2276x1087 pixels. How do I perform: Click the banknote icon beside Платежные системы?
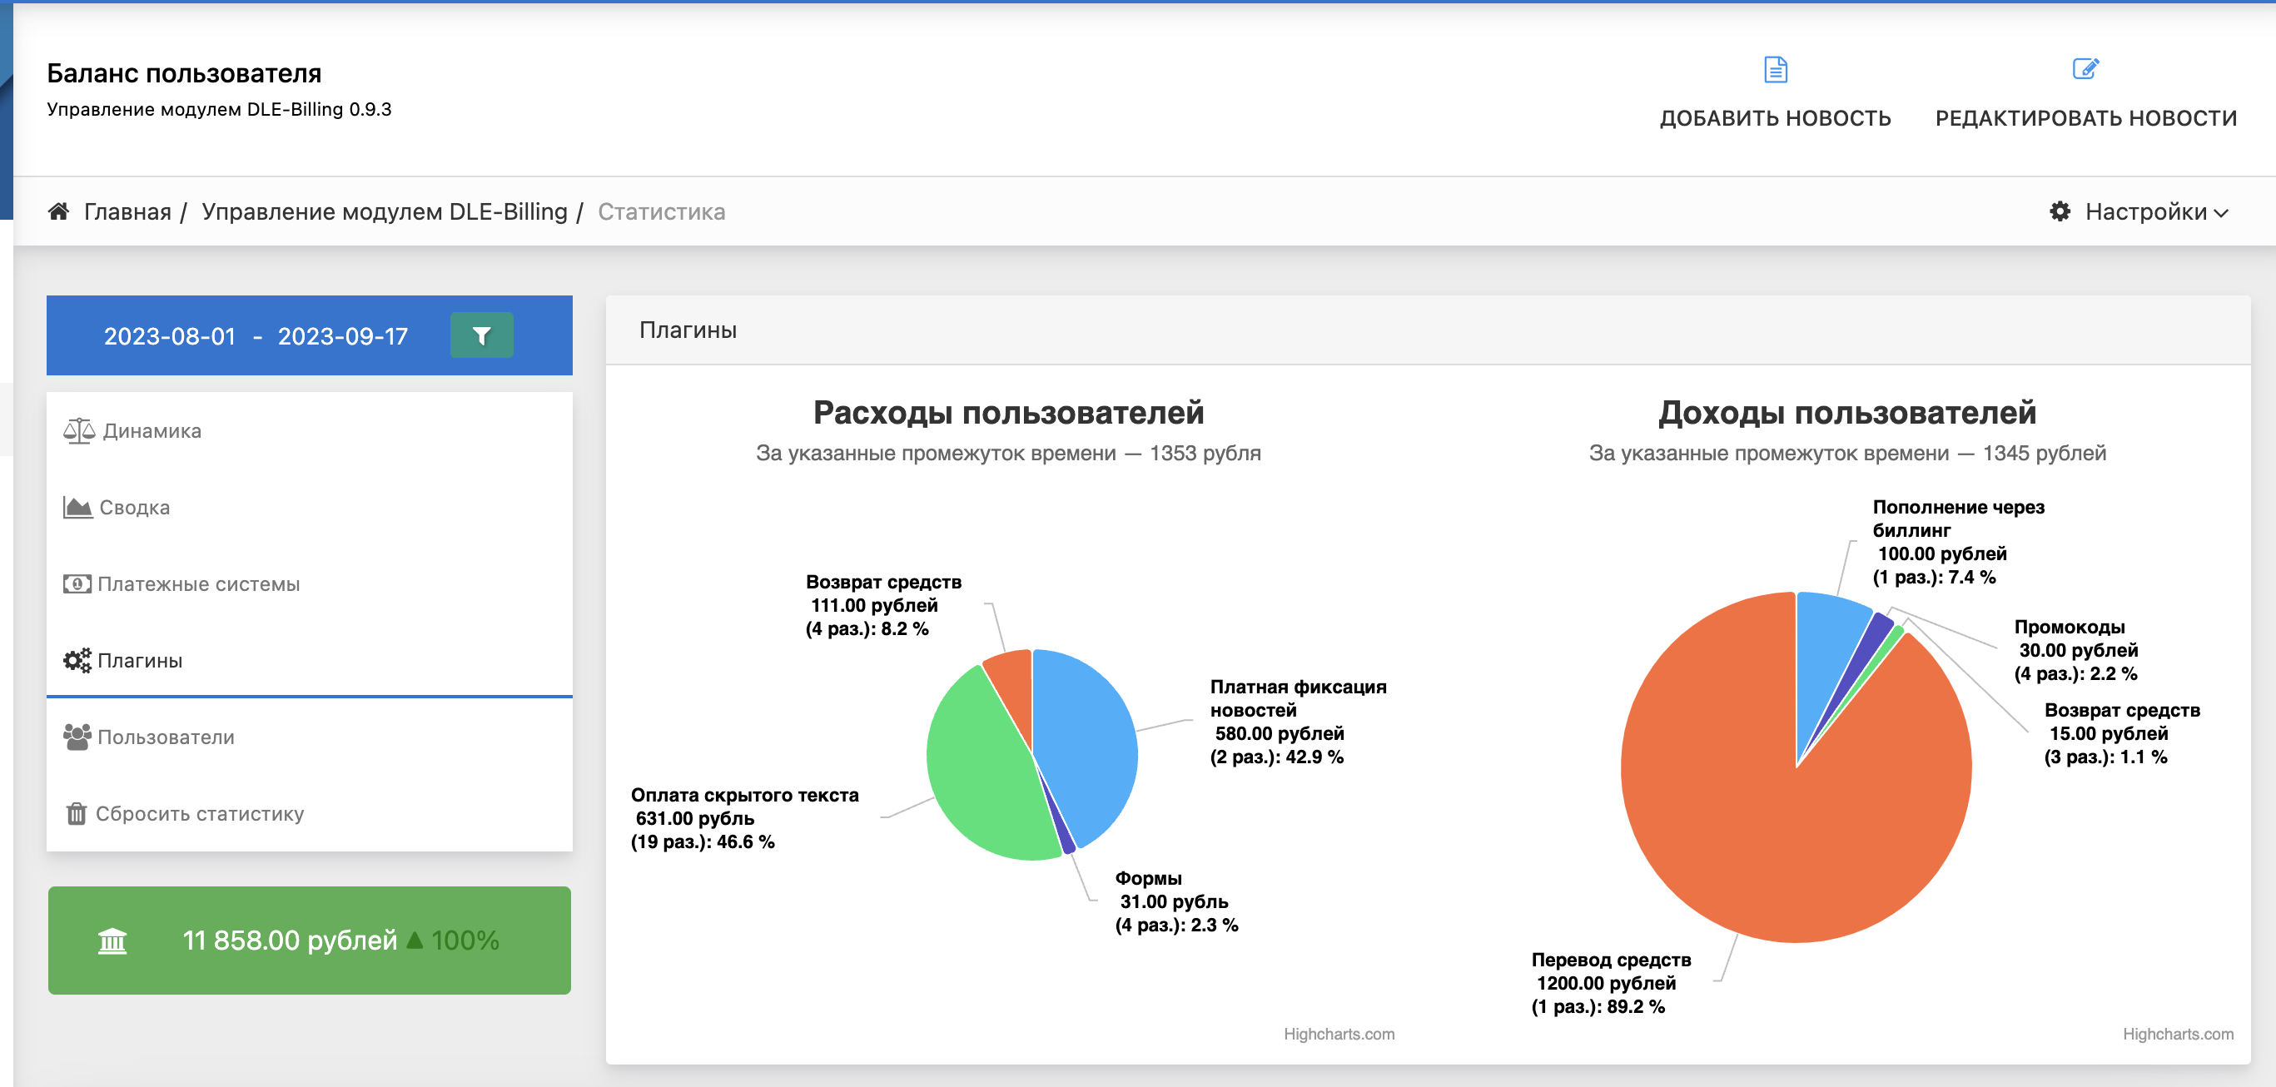tap(77, 583)
